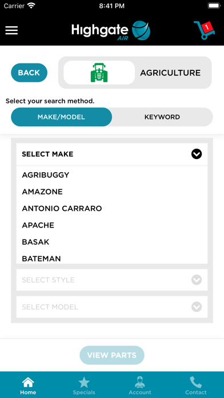224x398 pixels.
Task: Expand the SELECT STYLE dropdown
Action: click(x=112, y=280)
